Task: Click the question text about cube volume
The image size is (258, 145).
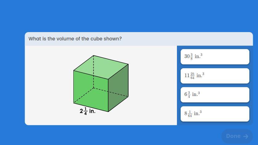Action: (75, 39)
